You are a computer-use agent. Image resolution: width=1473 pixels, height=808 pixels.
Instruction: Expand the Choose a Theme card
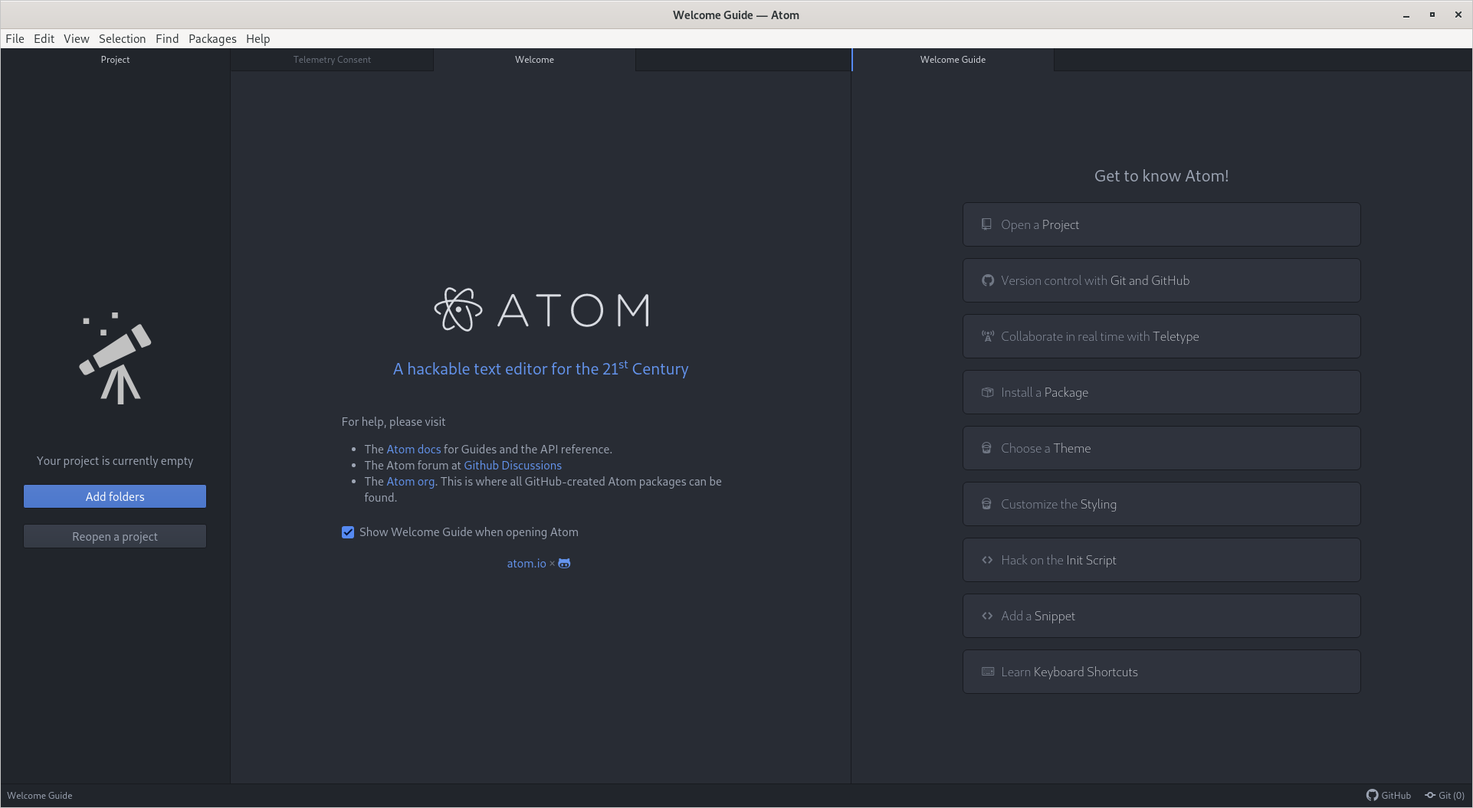1161,448
